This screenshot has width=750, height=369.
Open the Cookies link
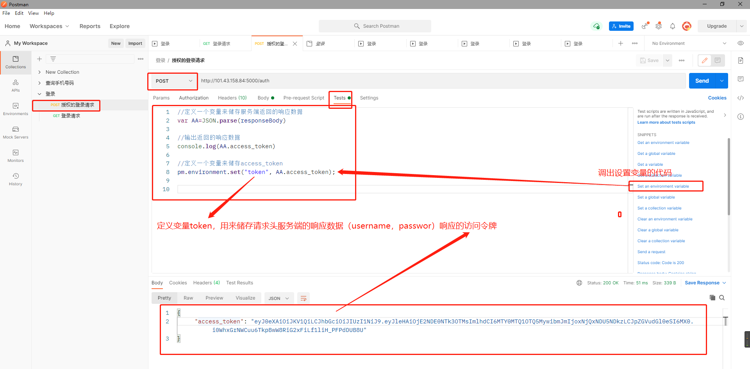click(x=717, y=98)
